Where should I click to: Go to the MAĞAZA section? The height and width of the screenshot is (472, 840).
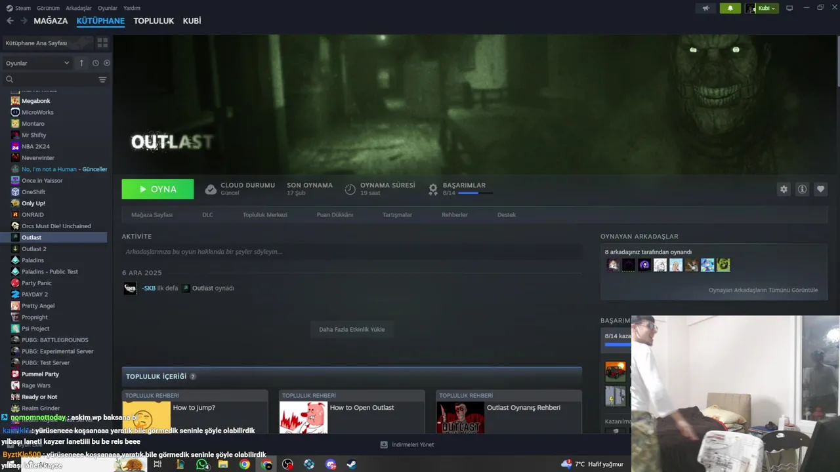coord(51,21)
